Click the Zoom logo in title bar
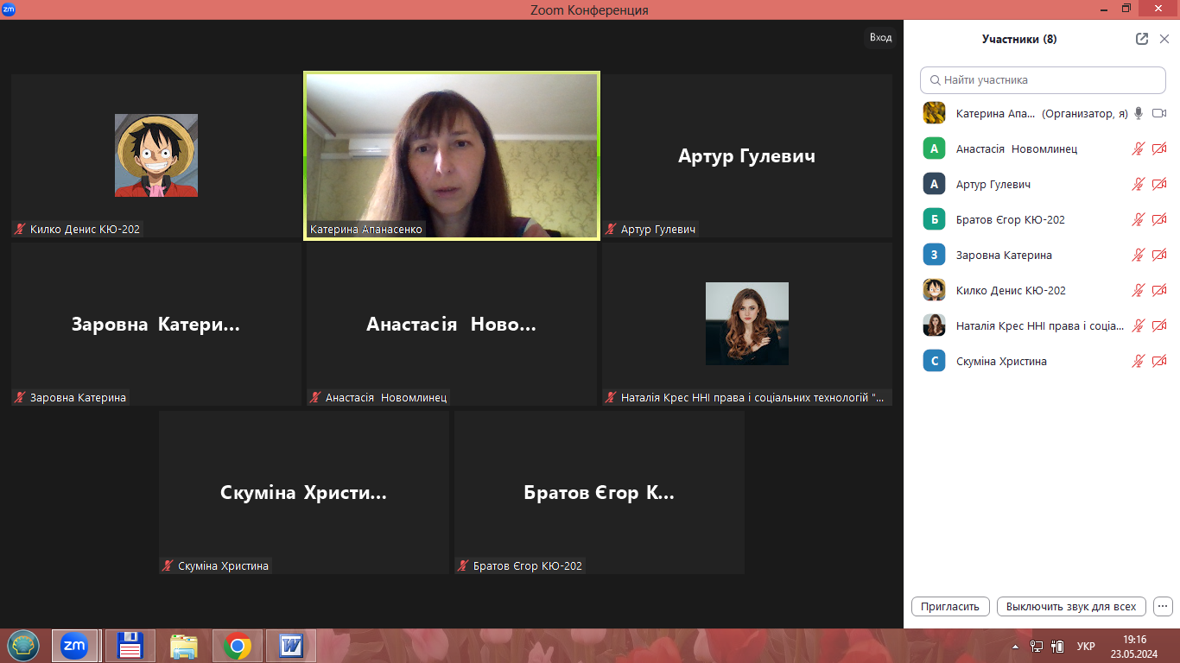Viewport: 1180px width, 663px height. (9, 9)
